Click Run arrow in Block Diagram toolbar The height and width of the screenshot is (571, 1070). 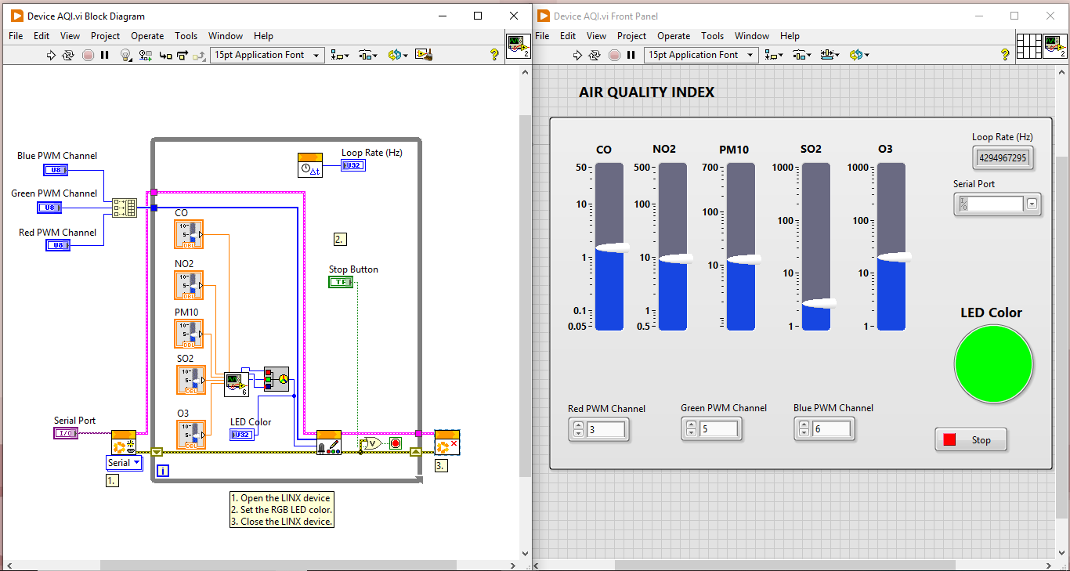point(52,55)
